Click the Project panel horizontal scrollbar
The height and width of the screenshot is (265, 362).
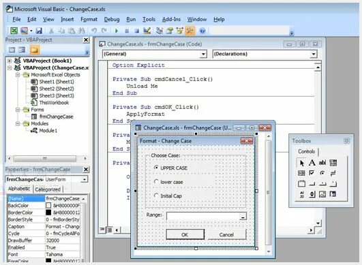tap(47, 159)
